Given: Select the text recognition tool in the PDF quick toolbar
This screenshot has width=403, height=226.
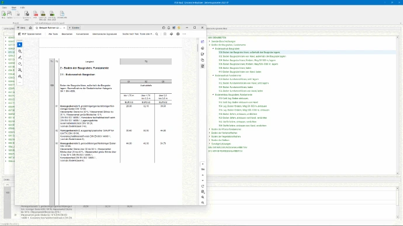Looking at the screenshot, I should [x=20, y=70].
